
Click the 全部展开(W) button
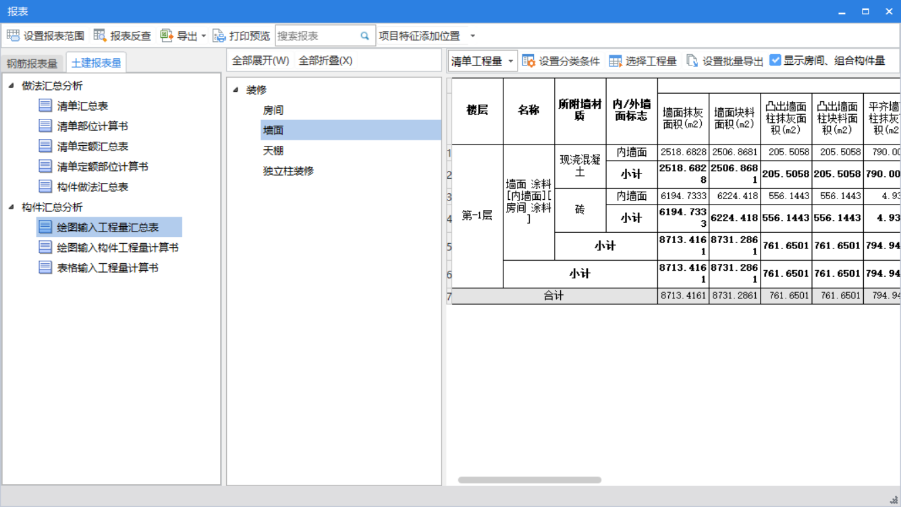[261, 61]
